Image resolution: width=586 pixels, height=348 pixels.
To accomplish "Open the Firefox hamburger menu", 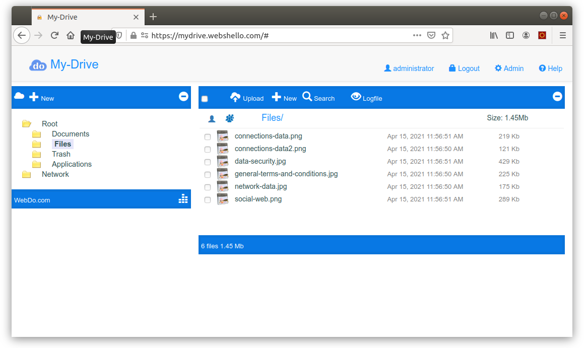I will tap(563, 35).
